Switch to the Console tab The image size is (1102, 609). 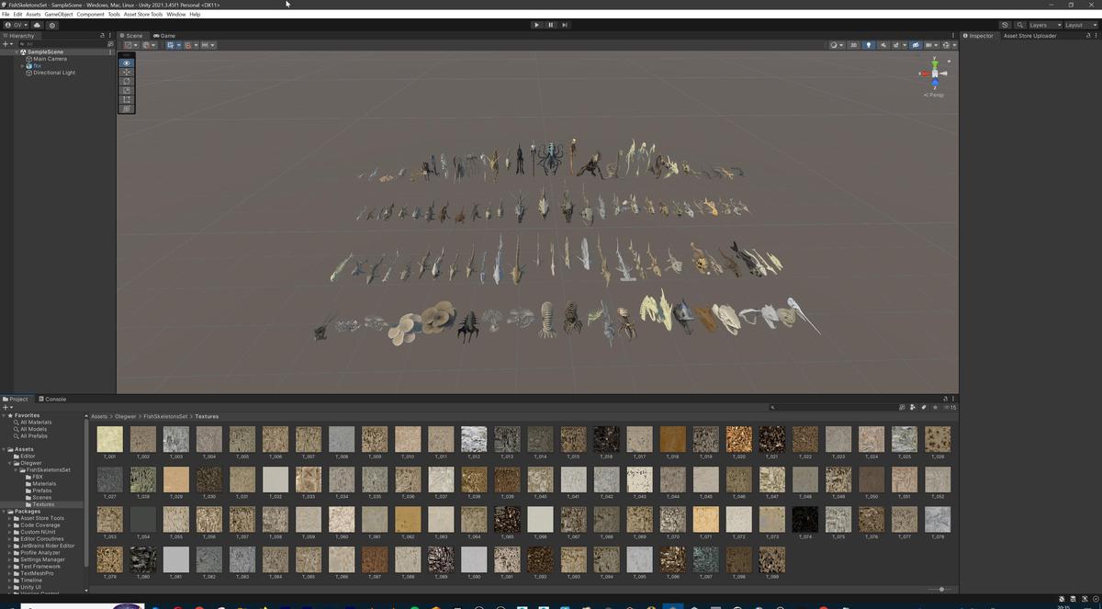pos(53,399)
